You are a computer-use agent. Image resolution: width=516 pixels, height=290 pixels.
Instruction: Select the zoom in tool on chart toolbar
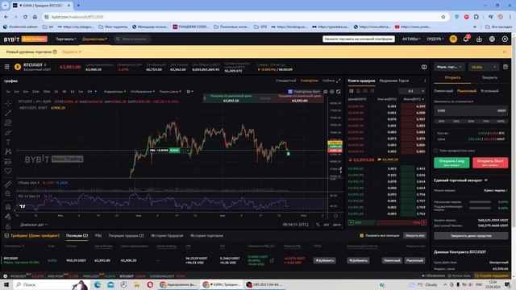coord(8,193)
